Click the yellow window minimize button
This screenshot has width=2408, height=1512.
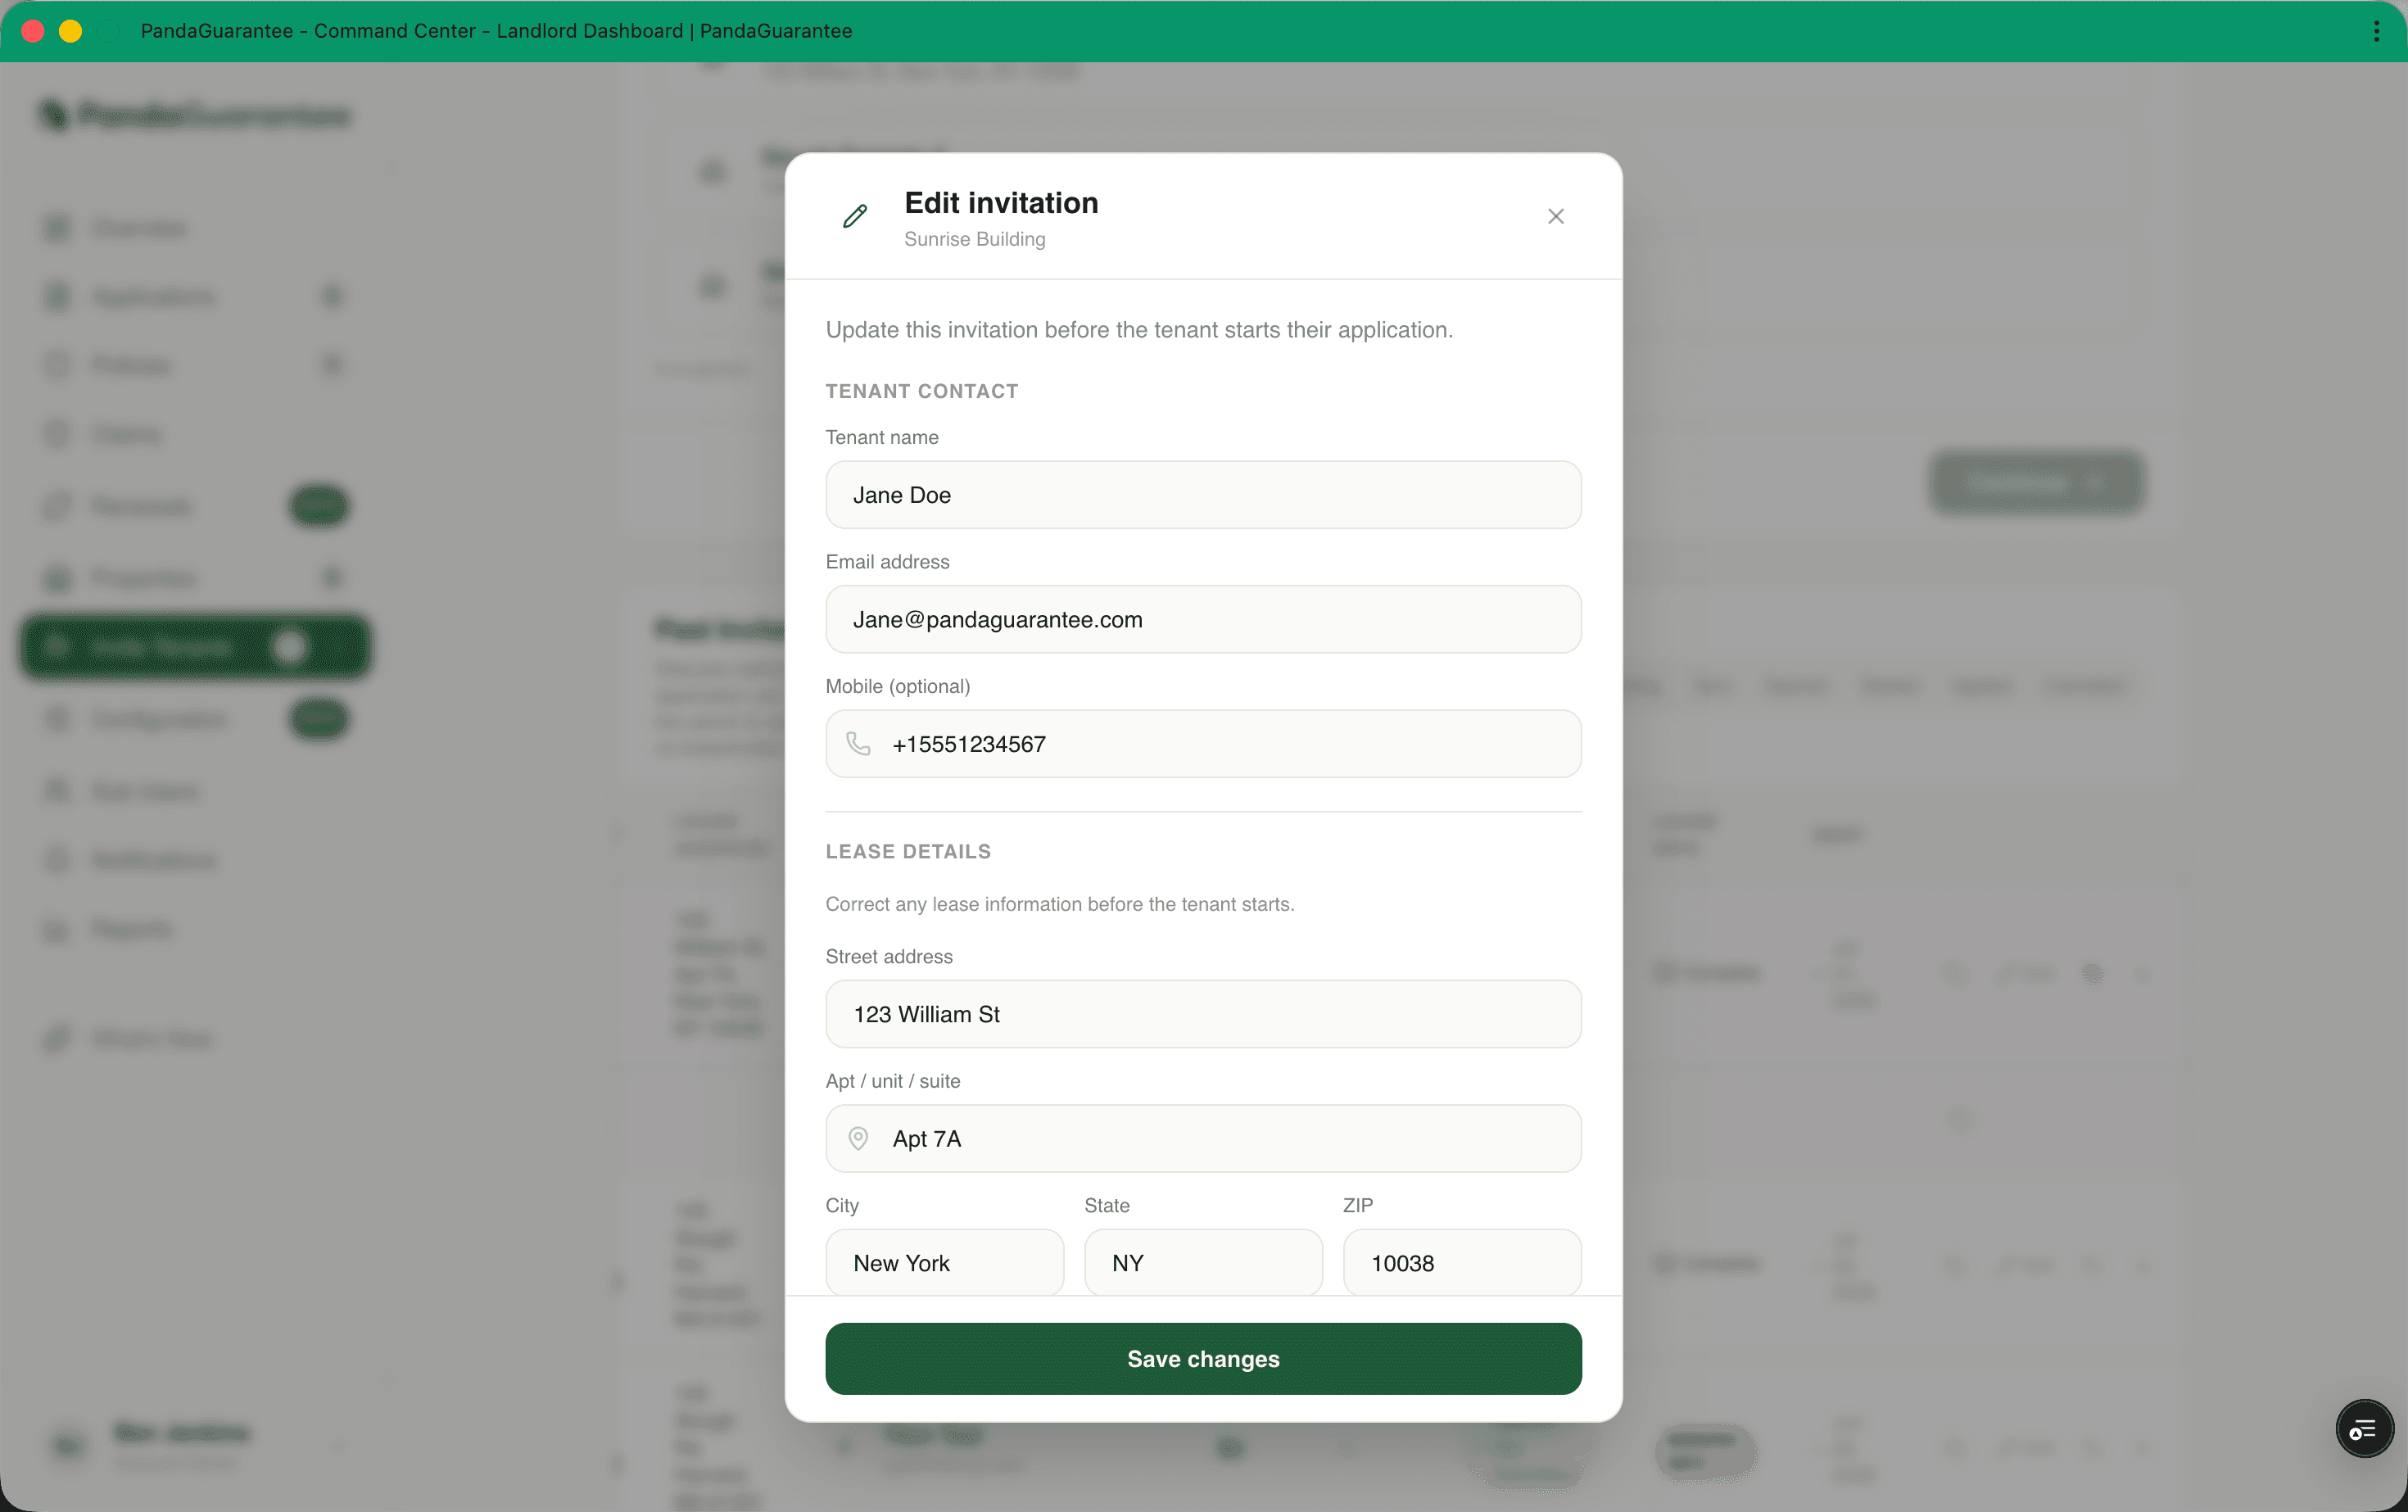[x=70, y=31]
